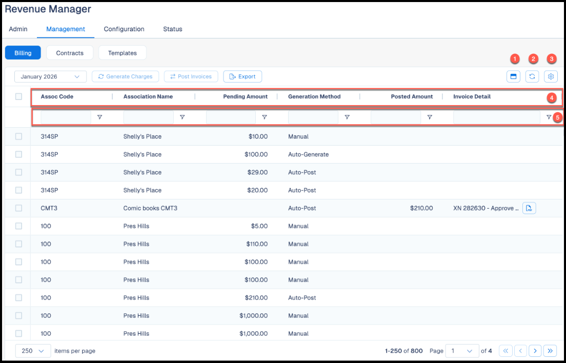Select the Contracts sub-tab
Viewport: 566px width, 363px height.
70,53
